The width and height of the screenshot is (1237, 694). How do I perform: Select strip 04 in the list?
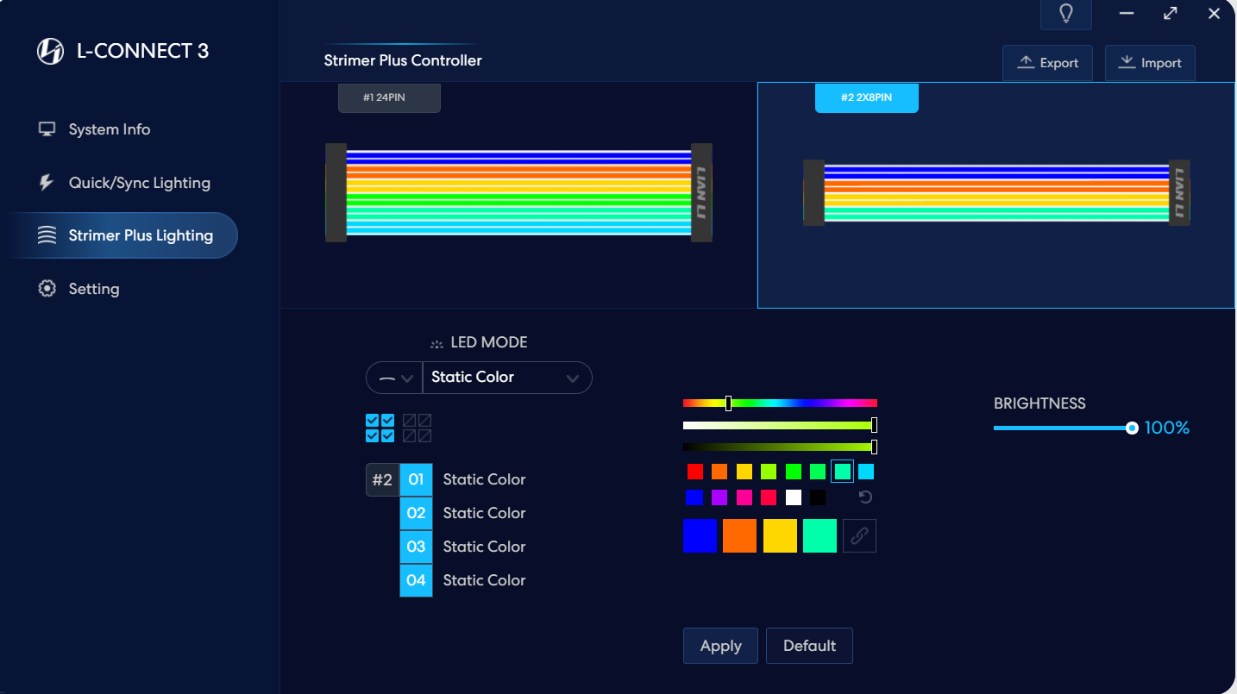point(416,580)
